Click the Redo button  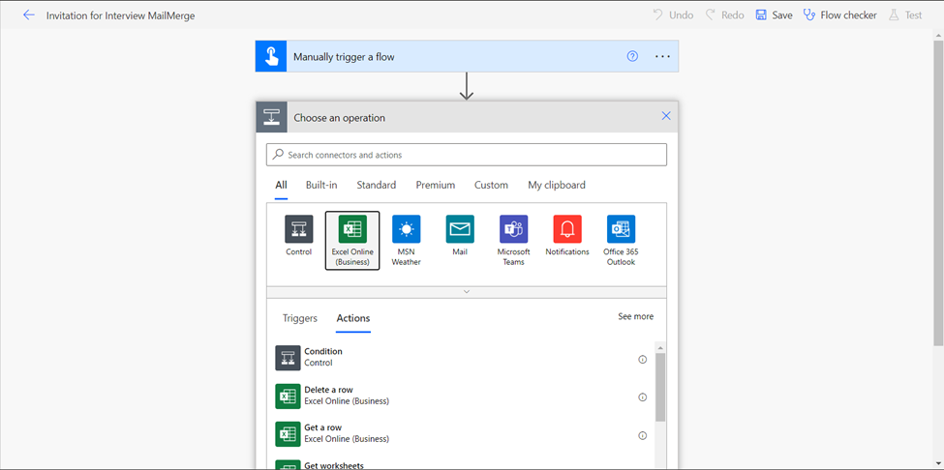(x=725, y=15)
